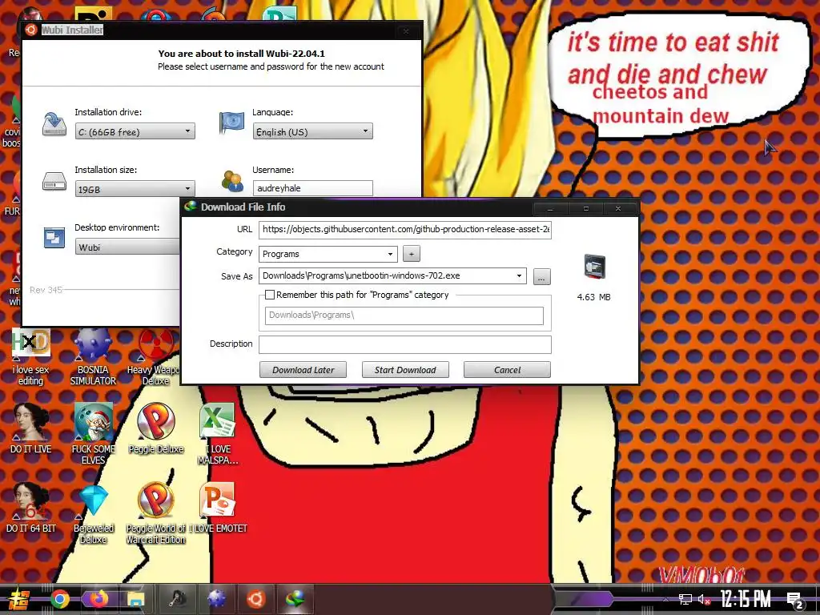Click the URL field in download dialog
This screenshot has height=615, width=820.
pyautogui.click(x=404, y=230)
